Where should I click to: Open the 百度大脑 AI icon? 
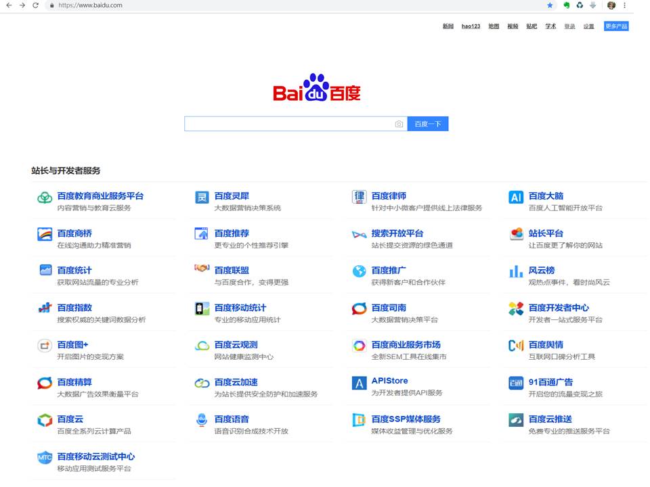click(x=516, y=197)
